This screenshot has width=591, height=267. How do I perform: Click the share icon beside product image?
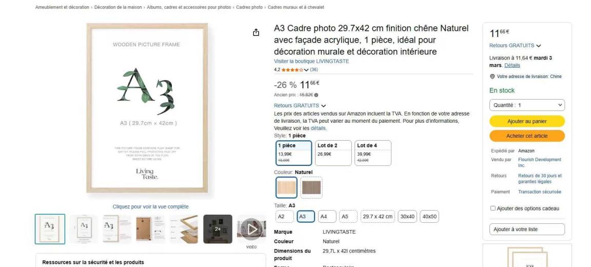[x=257, y=33]
